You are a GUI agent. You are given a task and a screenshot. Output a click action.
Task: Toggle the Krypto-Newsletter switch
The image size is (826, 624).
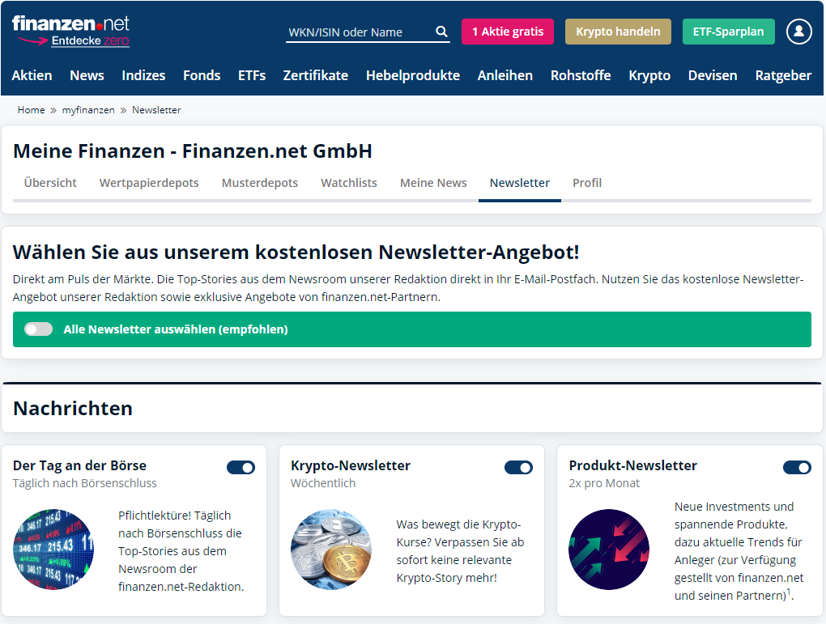tap(518, 467)
